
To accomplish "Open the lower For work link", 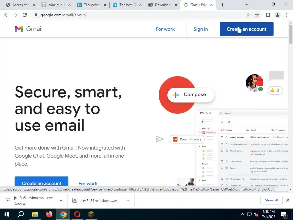I will (88, 183).
